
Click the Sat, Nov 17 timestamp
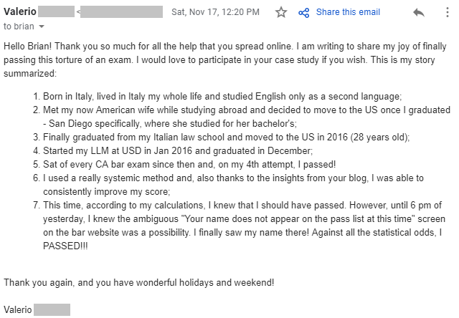[x=215, y=12]
